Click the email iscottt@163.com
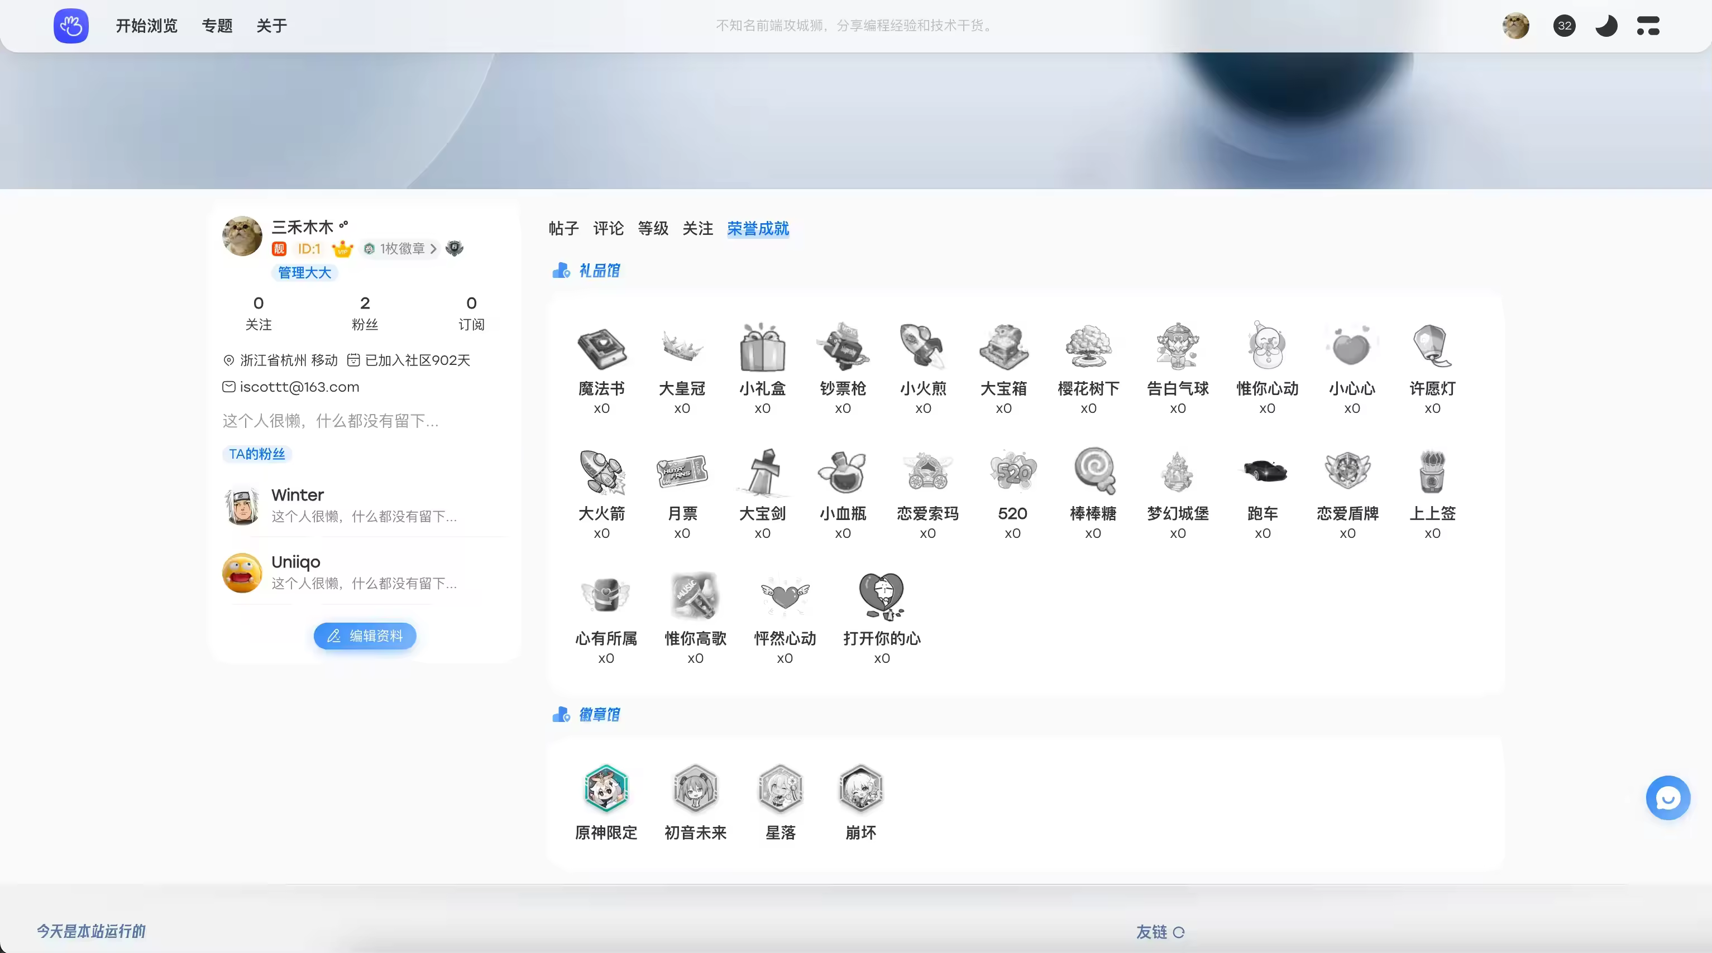Viewport: 1712px width, 953px height. (x=300, y=387)
